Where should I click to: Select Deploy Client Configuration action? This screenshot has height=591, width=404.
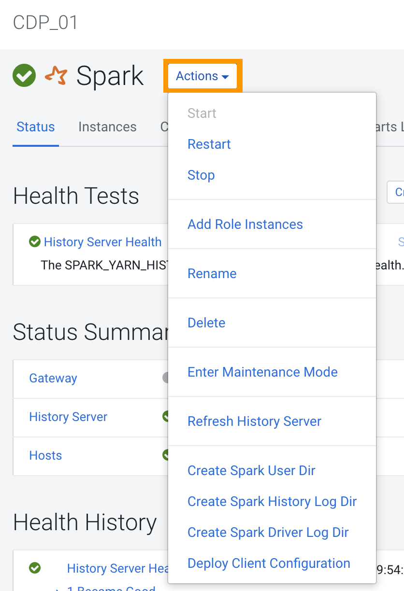pos(269,563)
